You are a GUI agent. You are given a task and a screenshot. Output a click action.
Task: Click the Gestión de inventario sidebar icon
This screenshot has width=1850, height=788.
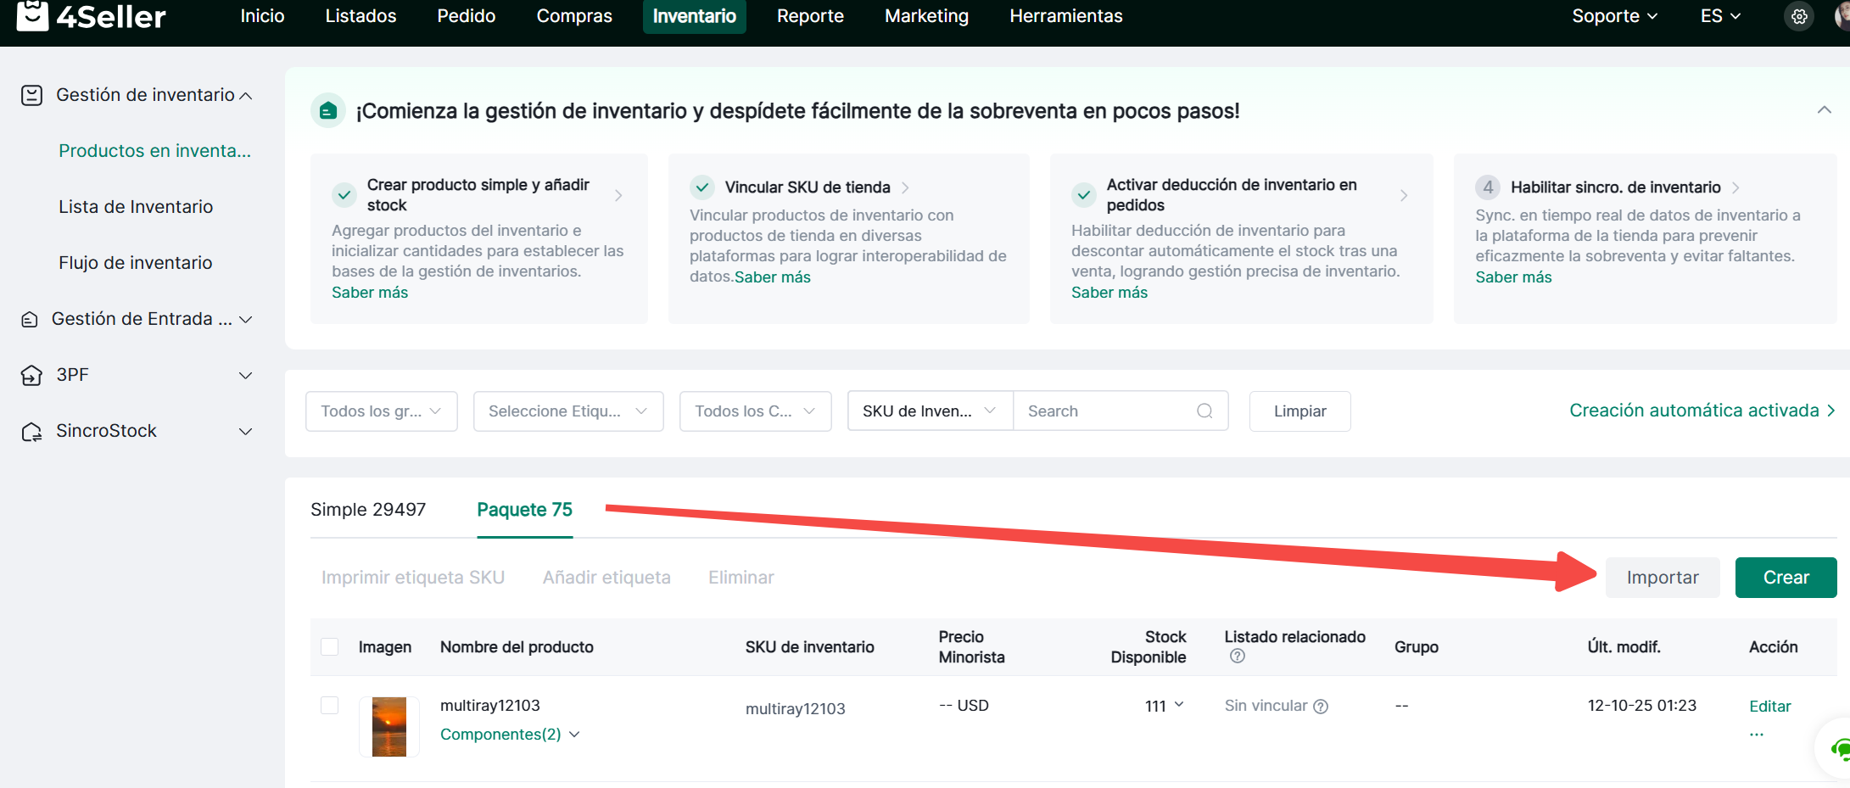click(x=31, y=95)
